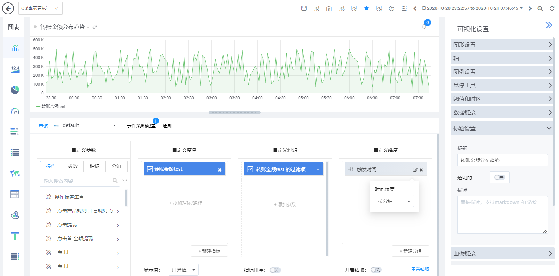Click the blue star favorite icon
The width and height of the screenshot is (559, 276).
pyautogui.click(x=366, y=8)
